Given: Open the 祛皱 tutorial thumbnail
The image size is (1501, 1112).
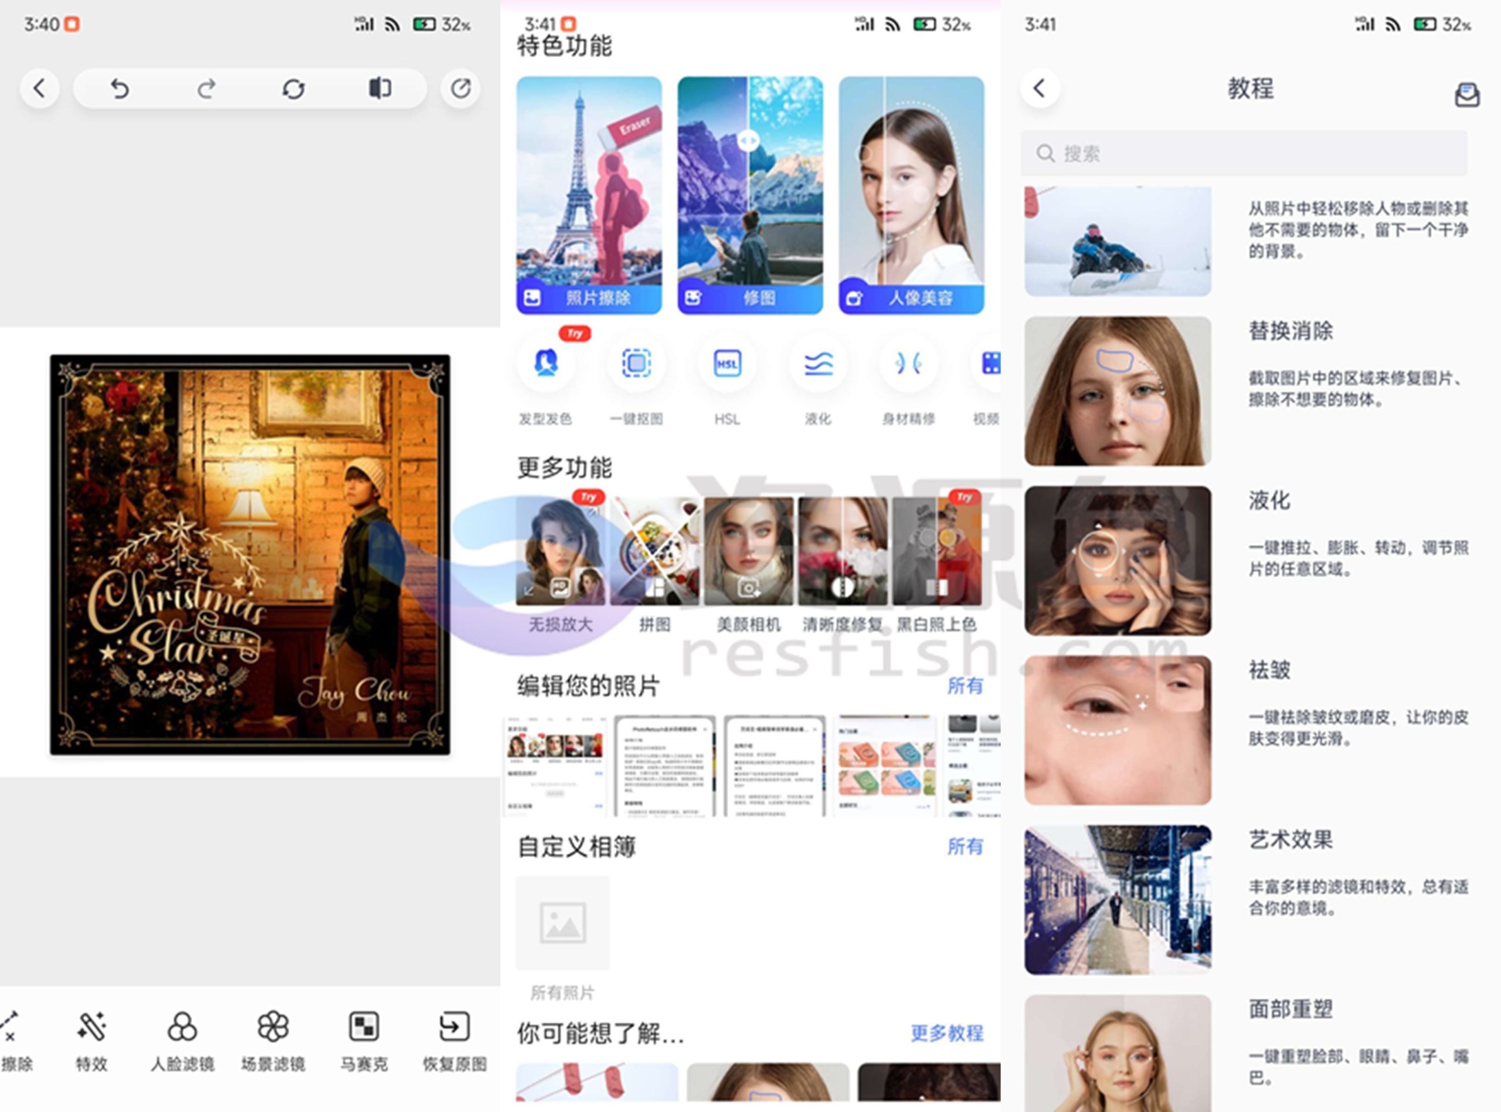Looking at the screenshot, I should (1118, 730).
